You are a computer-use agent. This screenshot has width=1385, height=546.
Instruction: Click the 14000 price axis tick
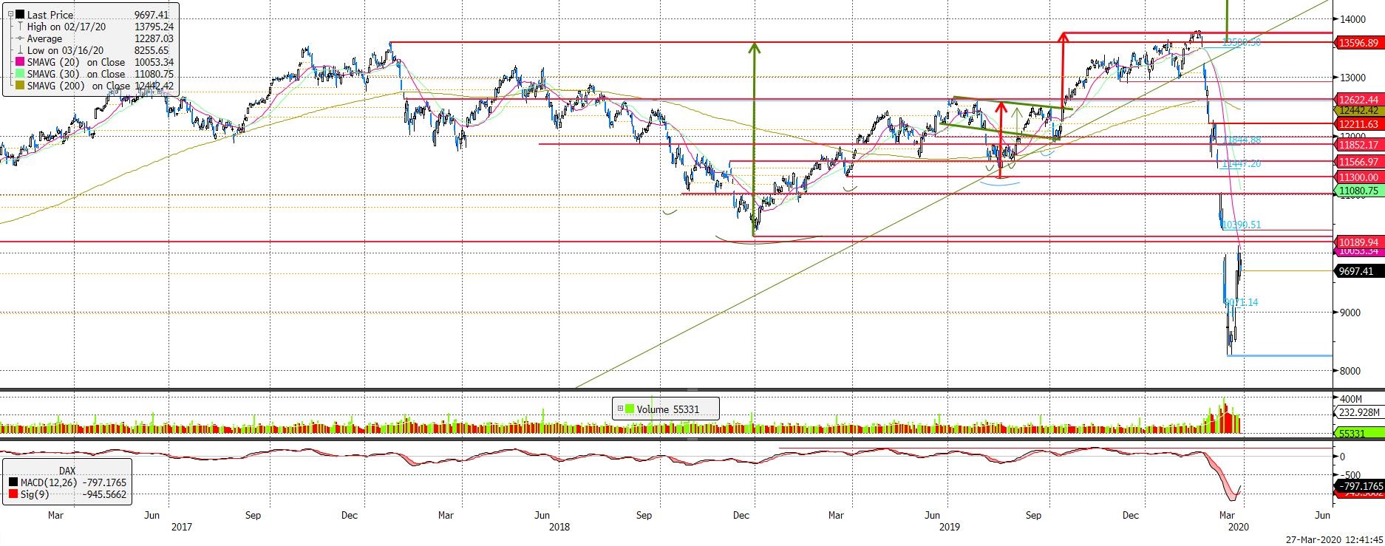point(1352,19)
